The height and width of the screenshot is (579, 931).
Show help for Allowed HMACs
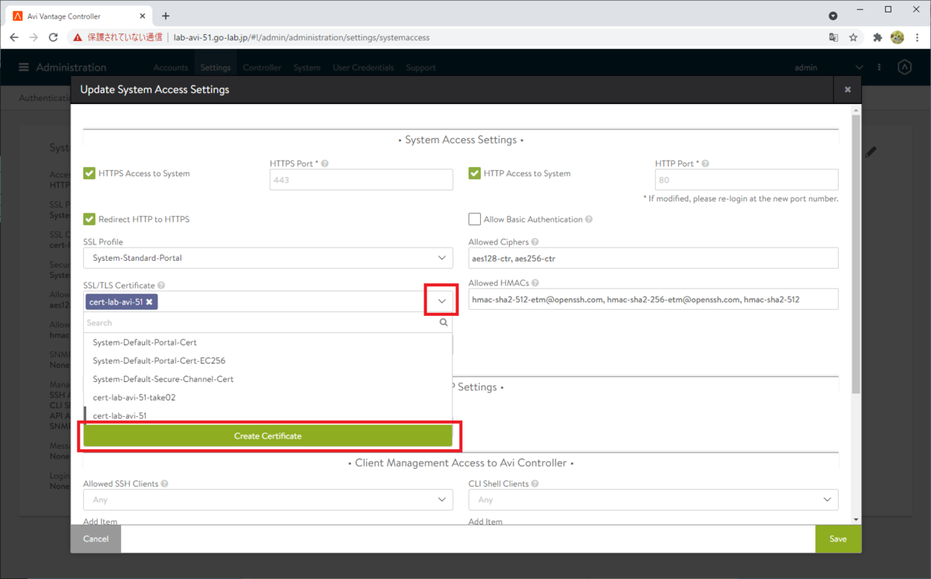(535, 283)
